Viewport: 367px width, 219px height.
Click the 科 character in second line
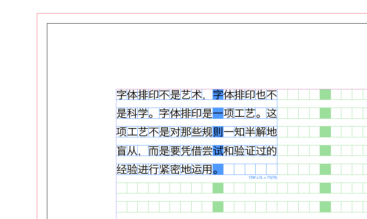(x=132, y=113)
